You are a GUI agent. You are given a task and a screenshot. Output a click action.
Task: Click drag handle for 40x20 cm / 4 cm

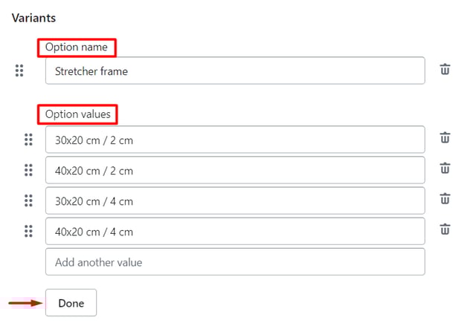tap(28, 231)
